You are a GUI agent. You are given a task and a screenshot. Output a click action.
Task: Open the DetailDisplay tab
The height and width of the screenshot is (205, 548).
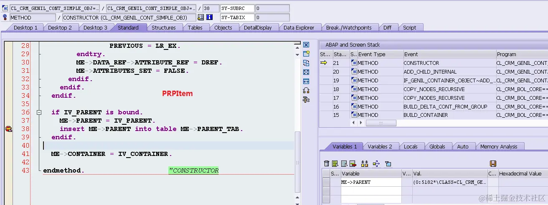pos(258,27)
